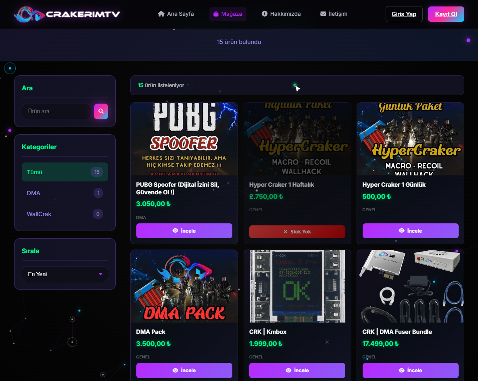Click İncele under DMA Pack
The width and height of the screenshot is (478, 381).
pyautogui.click(x=184, y=371)
